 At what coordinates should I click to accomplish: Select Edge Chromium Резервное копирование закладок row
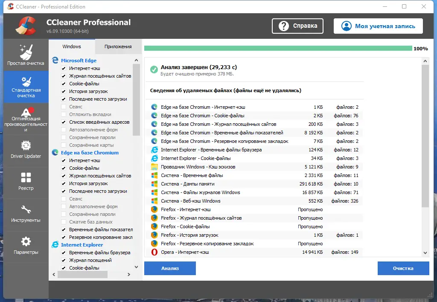point(254,141)
